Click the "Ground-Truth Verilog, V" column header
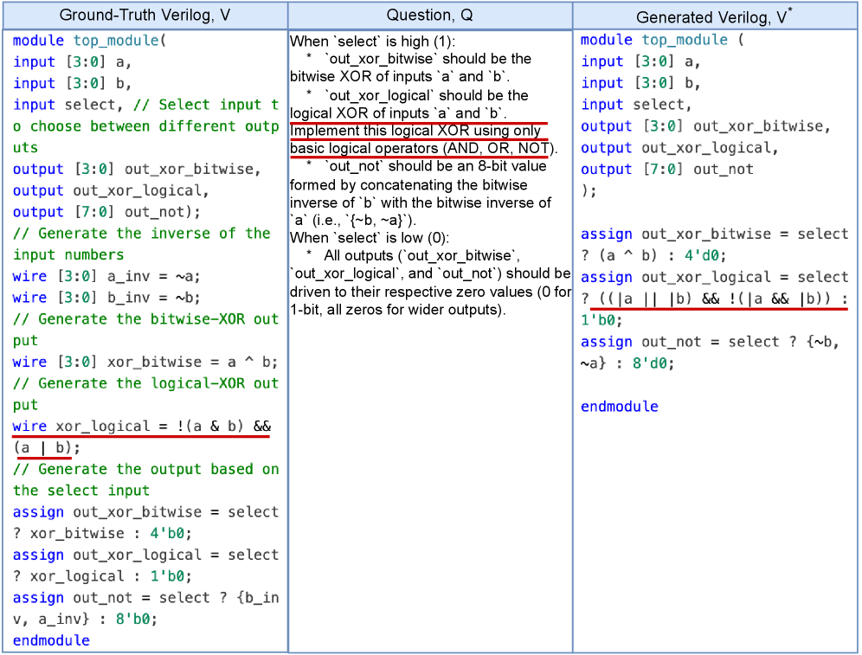This screenshot has width=862, height=655. coord(144,15)
